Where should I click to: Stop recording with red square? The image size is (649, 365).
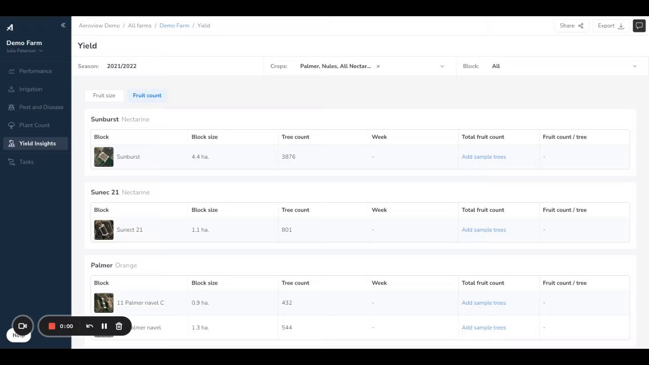pyautogui.click(x=52, y=326)
